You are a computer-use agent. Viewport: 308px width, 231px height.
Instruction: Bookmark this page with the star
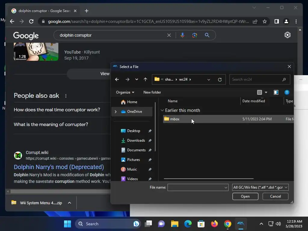(265, 21)
